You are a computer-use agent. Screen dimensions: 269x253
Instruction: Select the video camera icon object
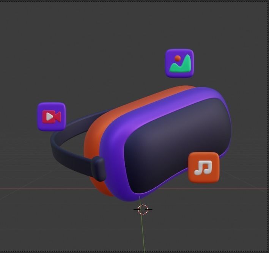pyautogui.click(x=52, y=116)
